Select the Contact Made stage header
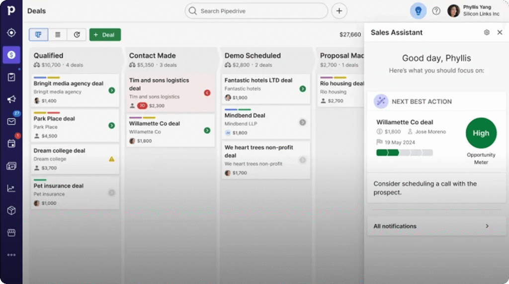Screen dimensions: 509x284 coord(170,60)
